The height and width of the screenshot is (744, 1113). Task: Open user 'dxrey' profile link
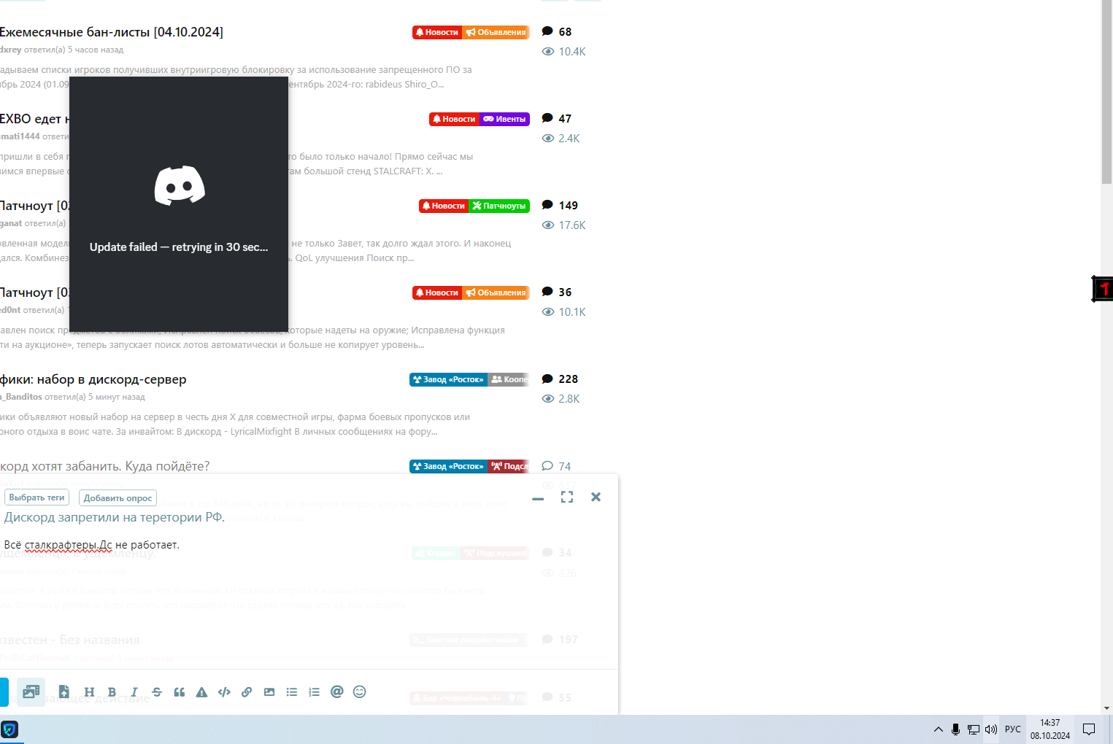(x=10, y=50)
